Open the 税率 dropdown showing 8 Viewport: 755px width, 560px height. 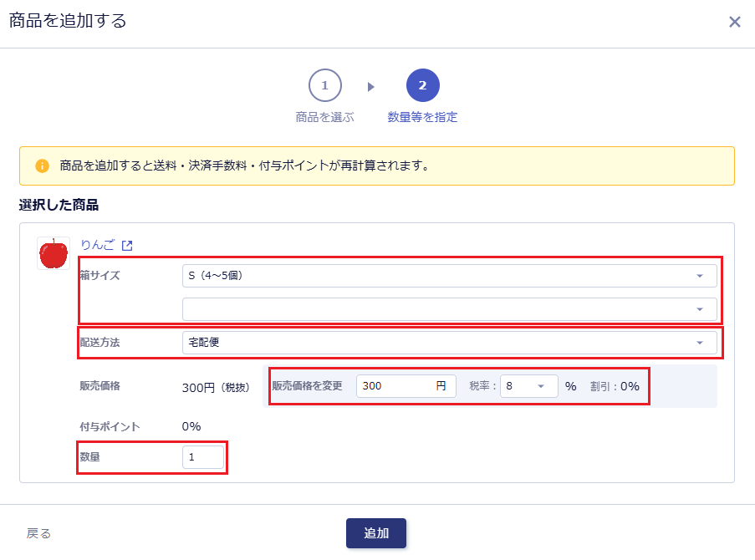[528, 386]
